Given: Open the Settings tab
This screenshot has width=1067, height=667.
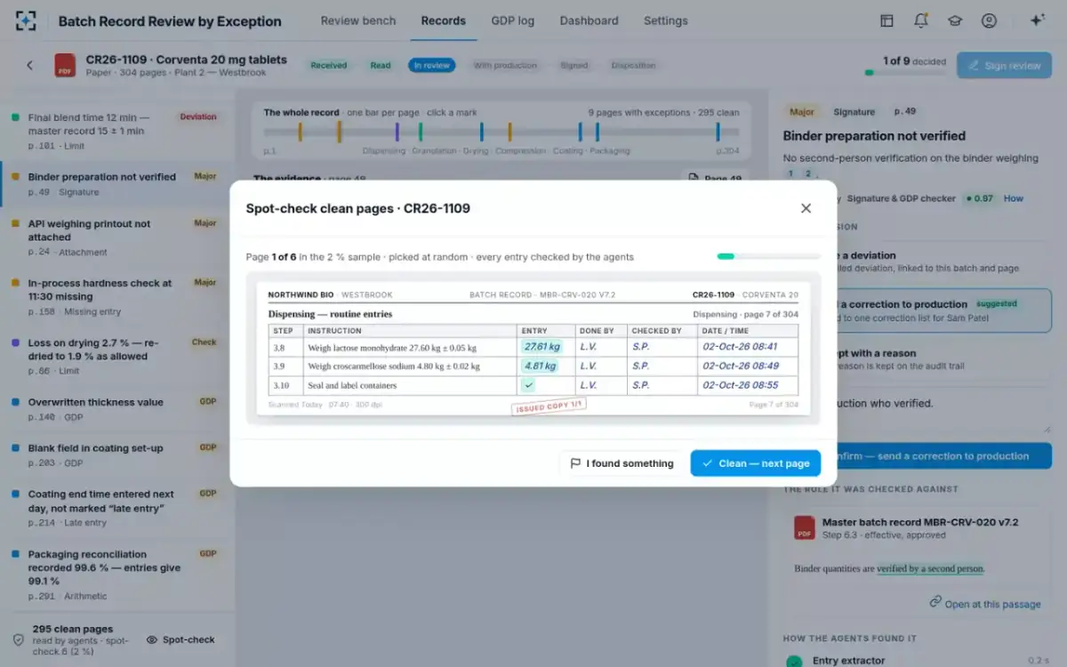Looking at the screenshot, I should pyautogui.click(x=665, y=20).
